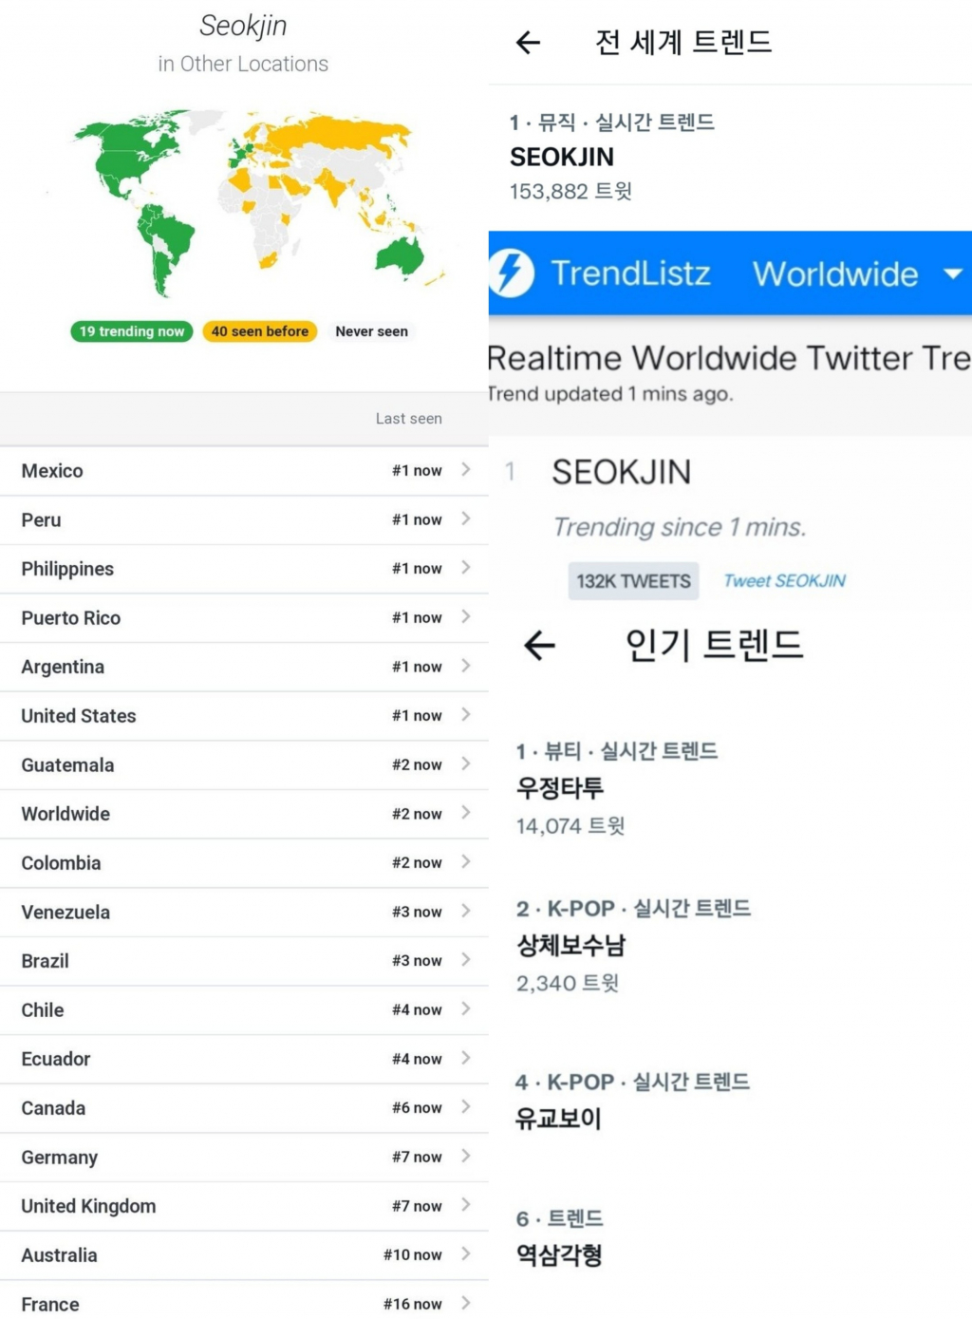This screenshot has height=1319, width=972.
Task: Open the Colombia row chevron
Action: (466, 861)
